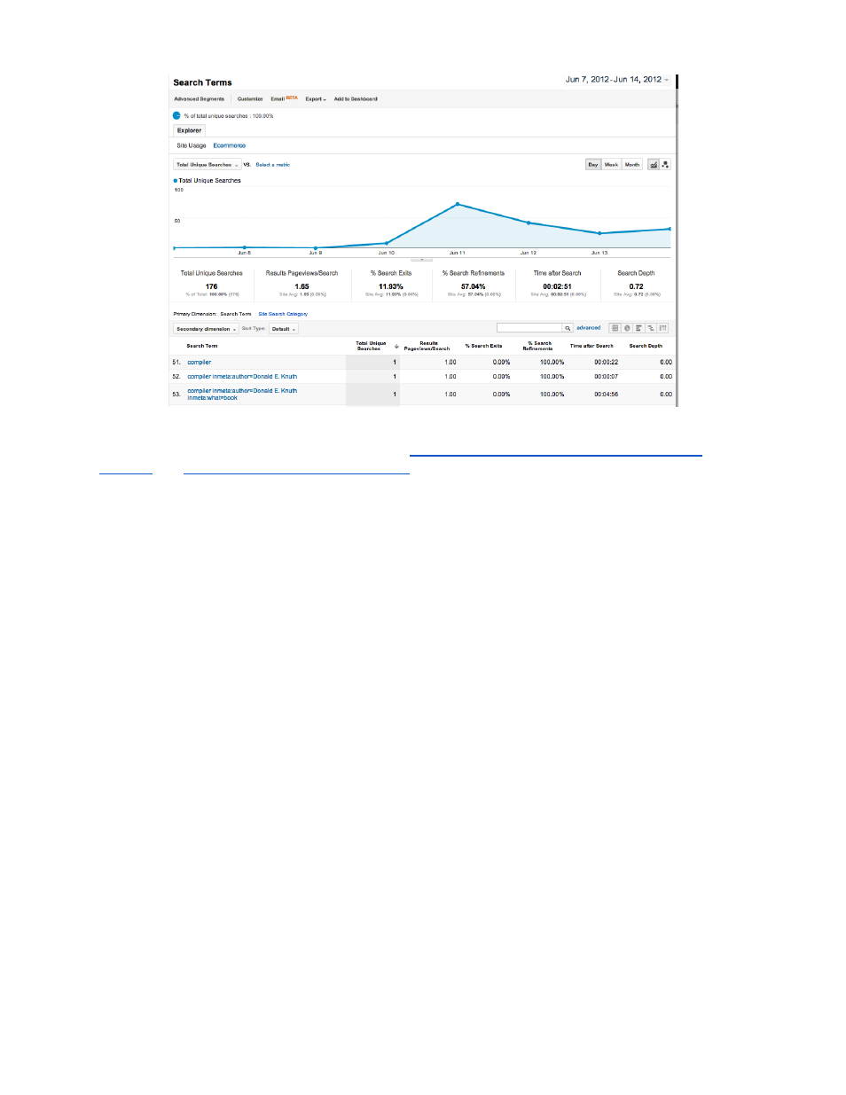The width and height of the screenshot is (846, 1095).
Task: Click the Customize button
Action: click(x=250, y=99)
